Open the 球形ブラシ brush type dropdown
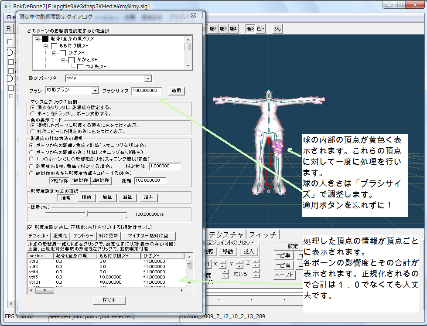Screen dimensions: 427x326 (96, 91)
